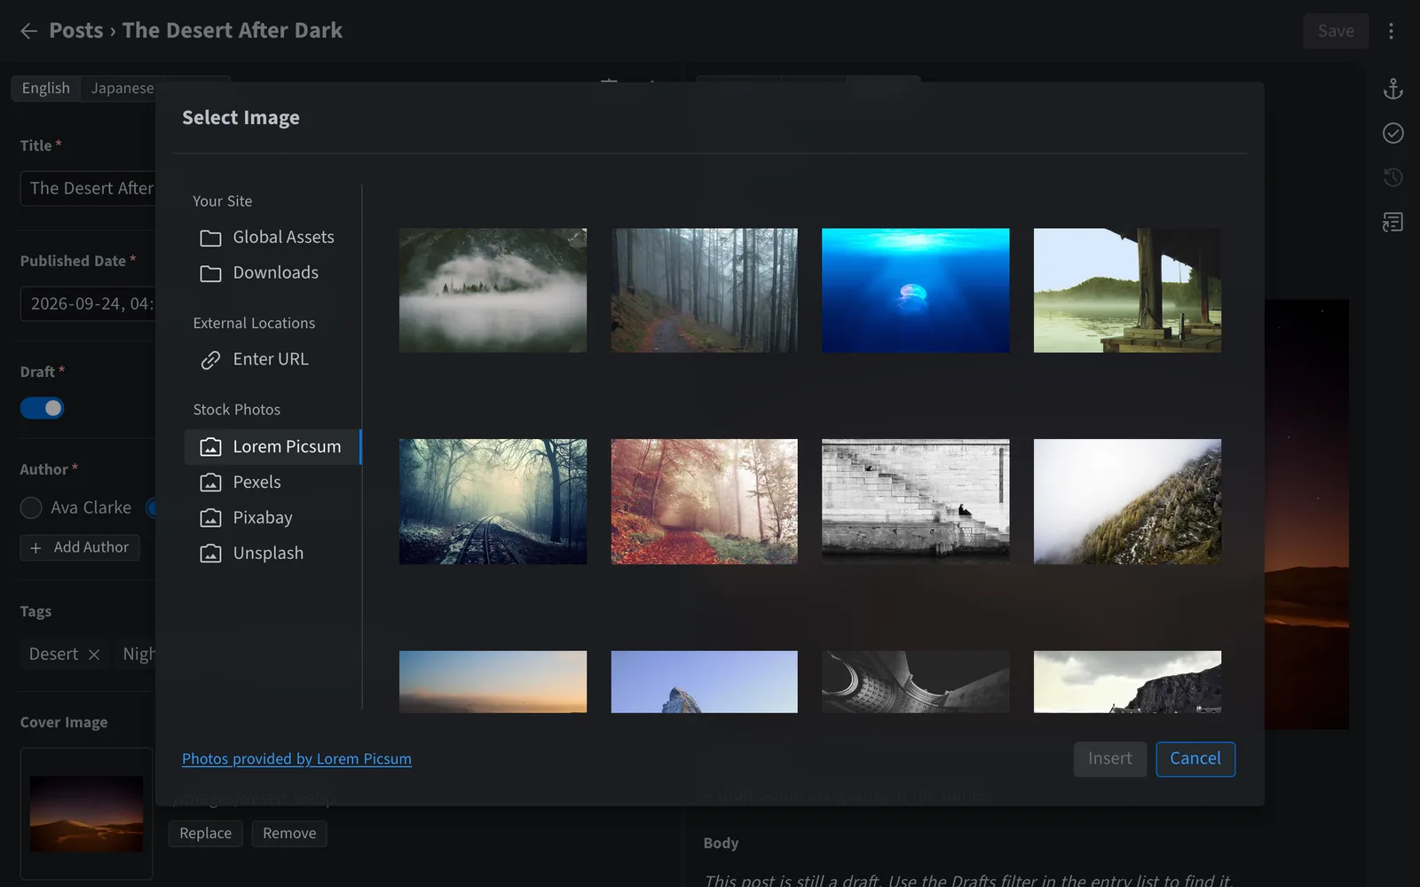The height and width of the screenshot is (887, 1420).
Task: Open the Global Assets folder
Action: 272,237
